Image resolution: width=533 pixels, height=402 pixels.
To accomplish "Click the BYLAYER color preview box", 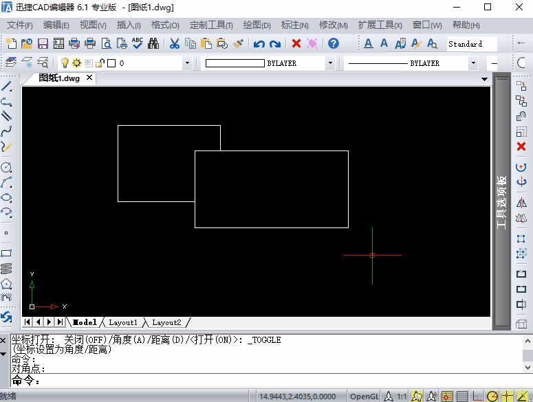I will (235, 63).
